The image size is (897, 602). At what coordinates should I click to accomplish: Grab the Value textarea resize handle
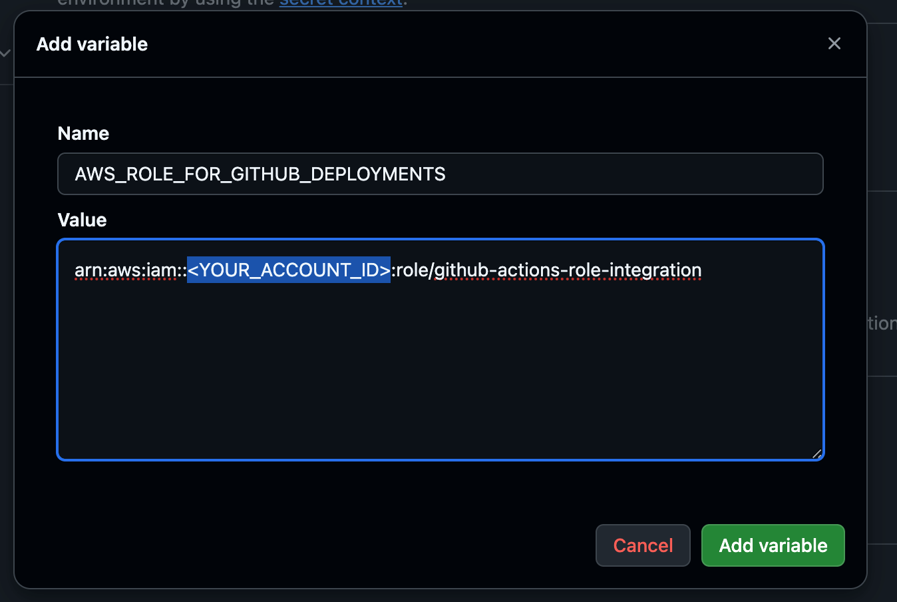pyautogui.click(x=816, y=453)
